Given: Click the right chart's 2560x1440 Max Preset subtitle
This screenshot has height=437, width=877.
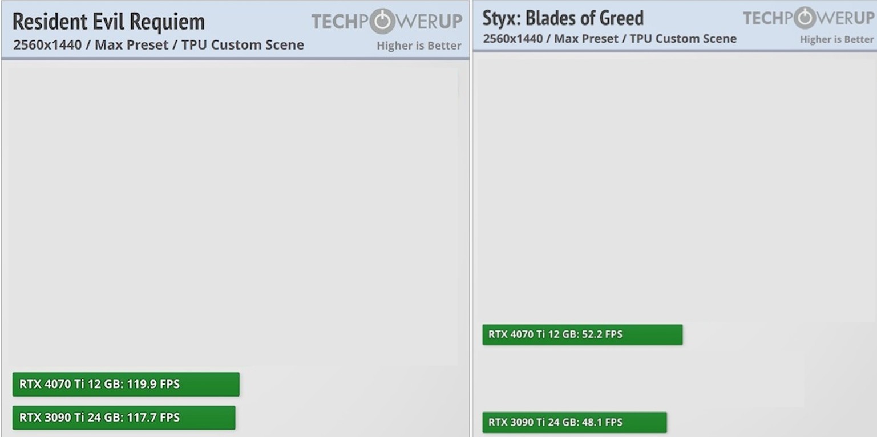Looking at the screenshot, I should click(x=609, y=39).
